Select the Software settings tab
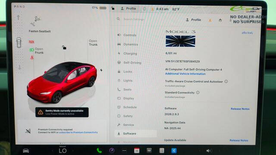Image resolution: width=276 pixels, height=155 pixels. (x=135, y=133)
